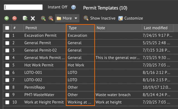Sort by the Last modified column header

click(x=157, y=28)
